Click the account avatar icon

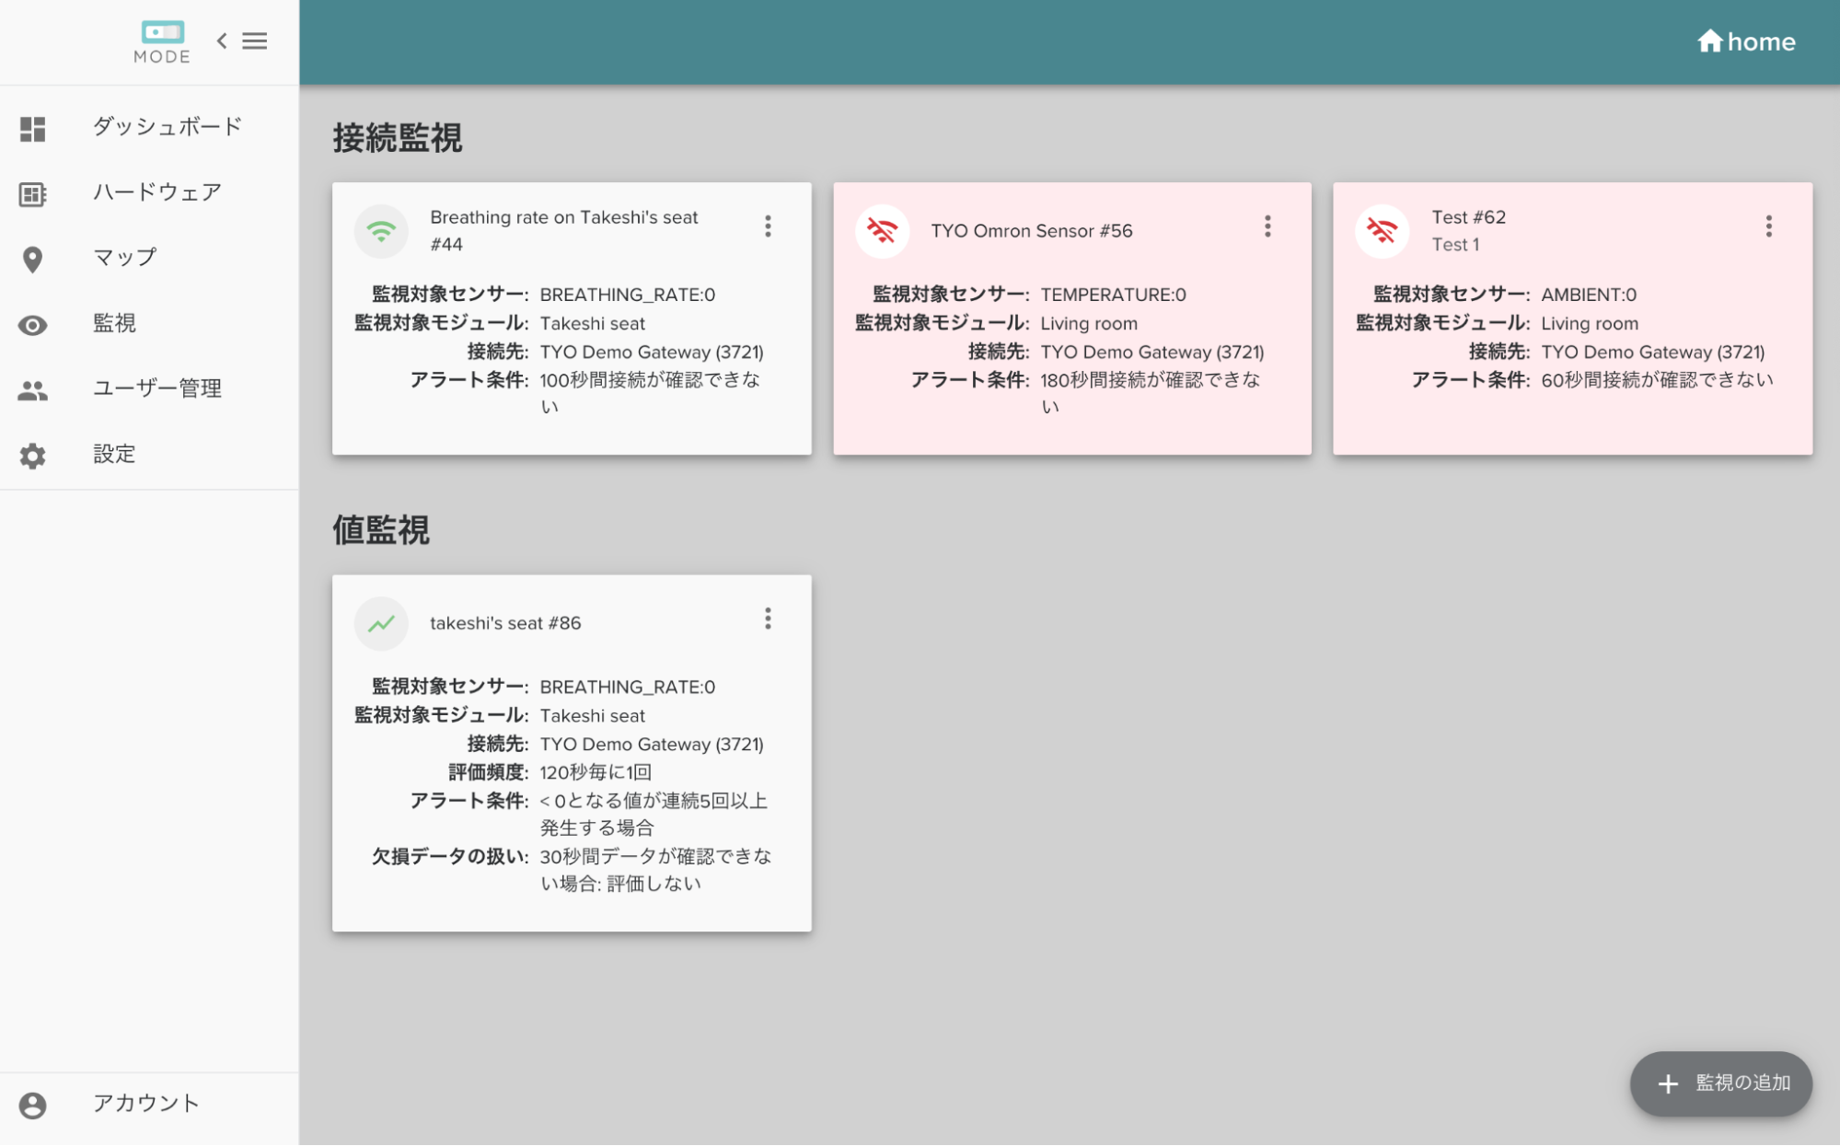coord(33,1105)
